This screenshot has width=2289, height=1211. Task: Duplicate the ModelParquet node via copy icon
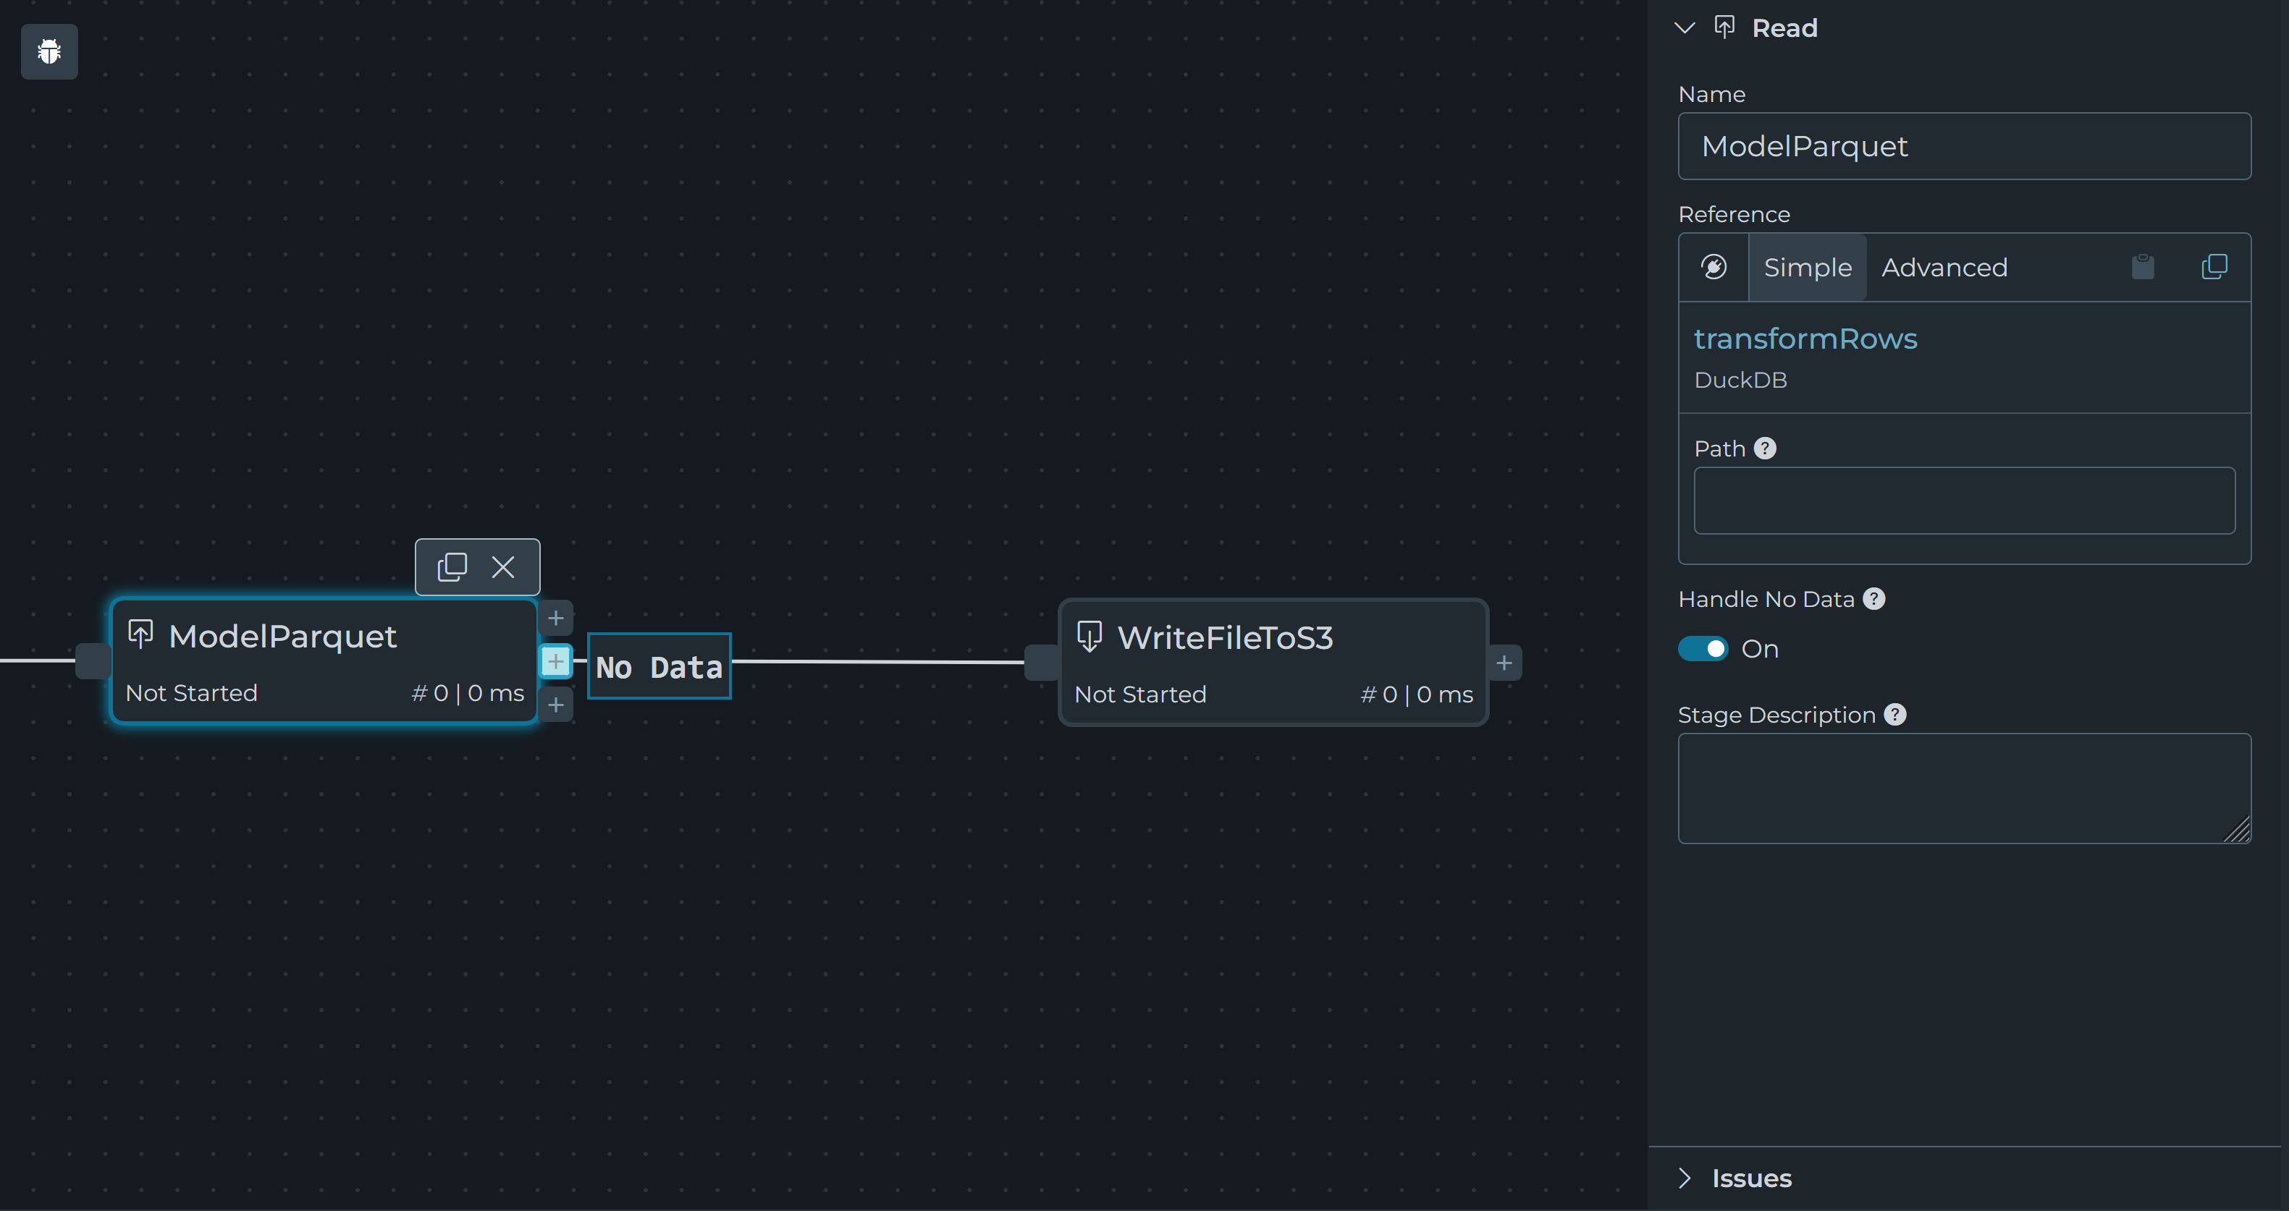pos(452,567)
